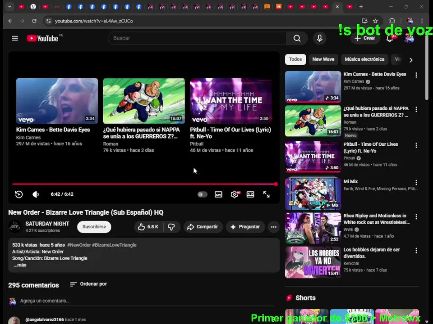The image size is (433, 324).
Task: Switch to theater mode
Action: [x=250, y=194]
